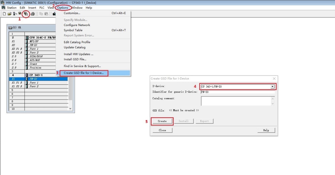Open the Station menu
335x175 pixels.
[x=12, y=8]
